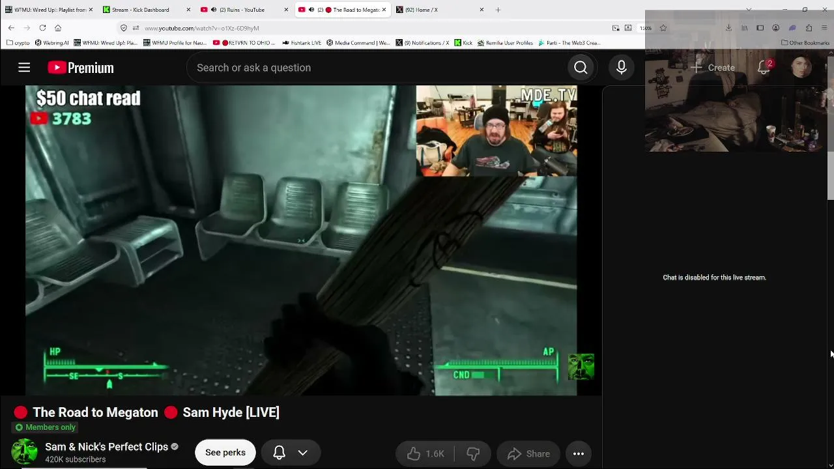Open the account avatar menu
The width and height of the screenshot is (834, 469).
coord(801,68)
